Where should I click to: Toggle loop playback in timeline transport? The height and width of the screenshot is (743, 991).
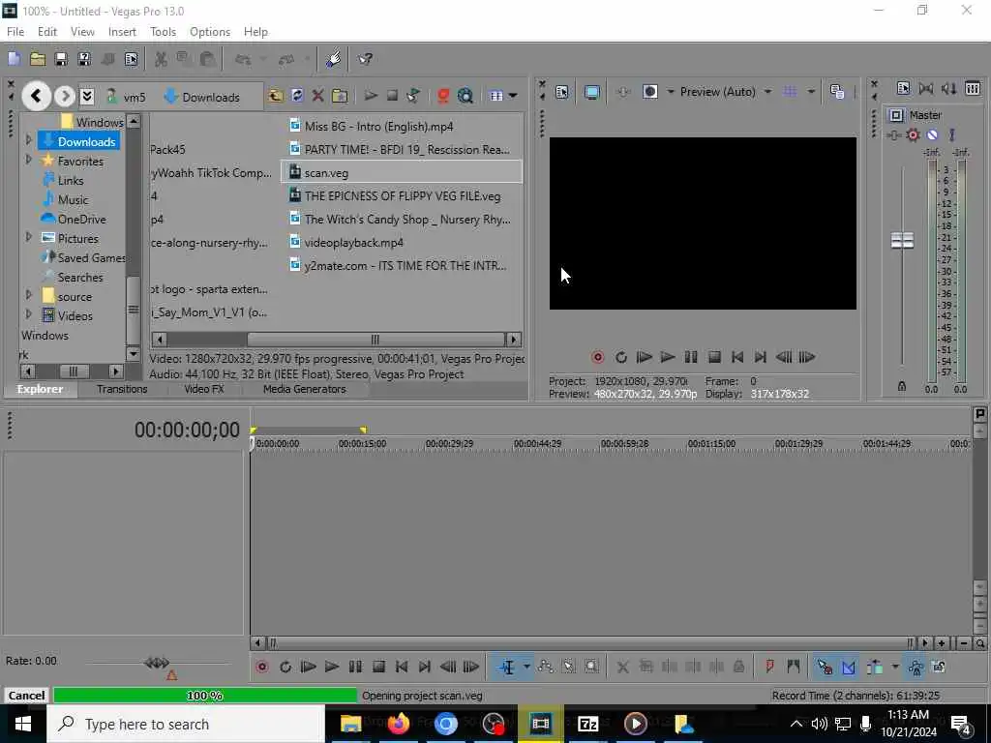tap(285, 667)
